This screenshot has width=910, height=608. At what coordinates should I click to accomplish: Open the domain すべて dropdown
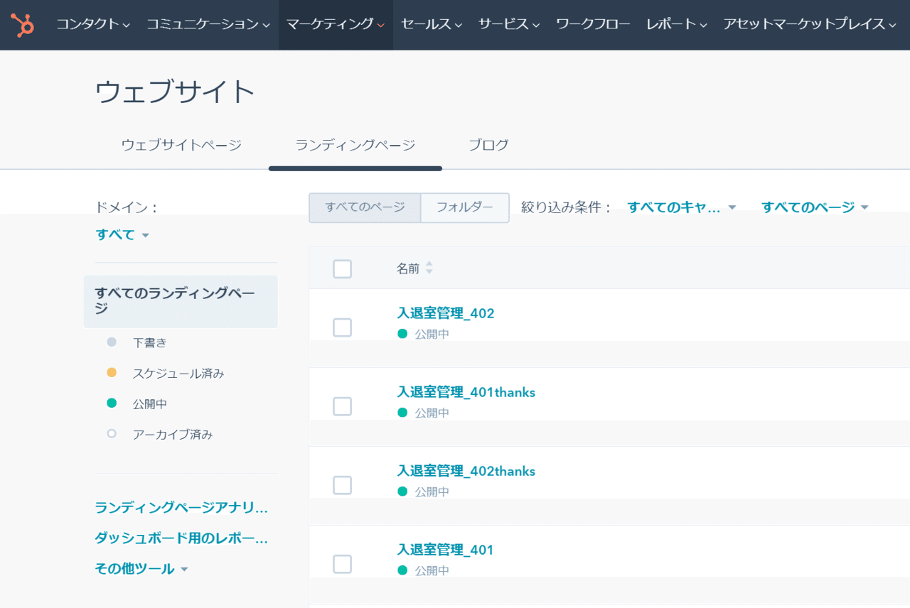(x=122, y=234)
